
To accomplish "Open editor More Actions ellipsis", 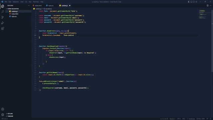I will pyautogui.click(x=210, y=6).
